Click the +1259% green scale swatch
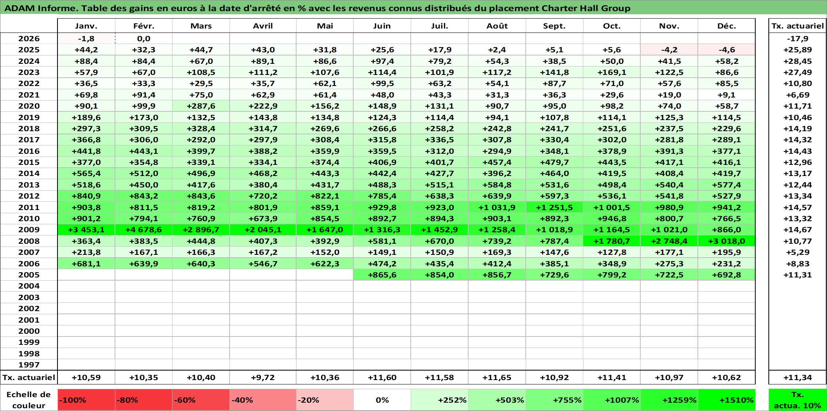Screen dimensions: 827x411 pyautogui.click(x=669, y=400)
